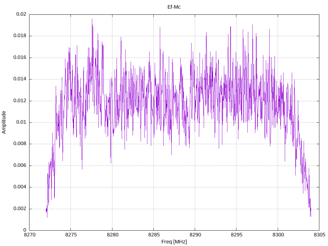The width and height of the screenshot is (328, 246).
Task: Click the y-axis tick label 0.02
Action: point(21,14)
